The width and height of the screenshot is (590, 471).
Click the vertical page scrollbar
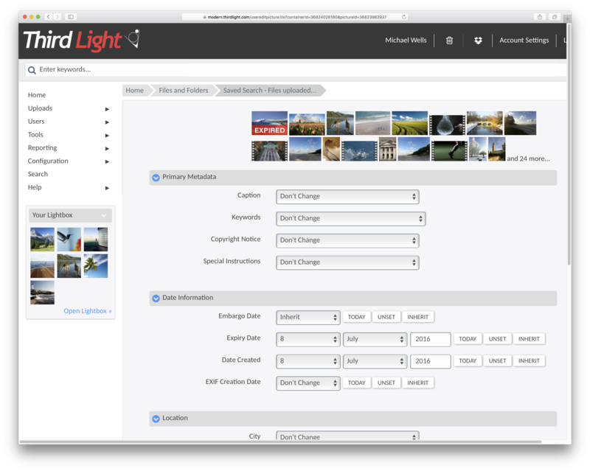point(569,143)
